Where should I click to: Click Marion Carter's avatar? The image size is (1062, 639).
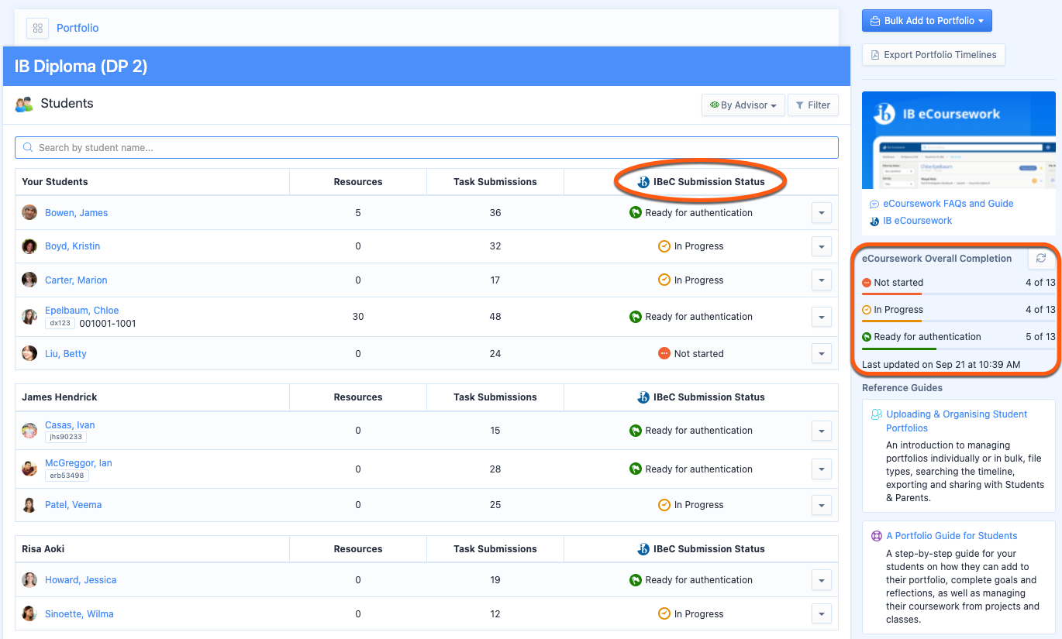(x=29, y=280)
